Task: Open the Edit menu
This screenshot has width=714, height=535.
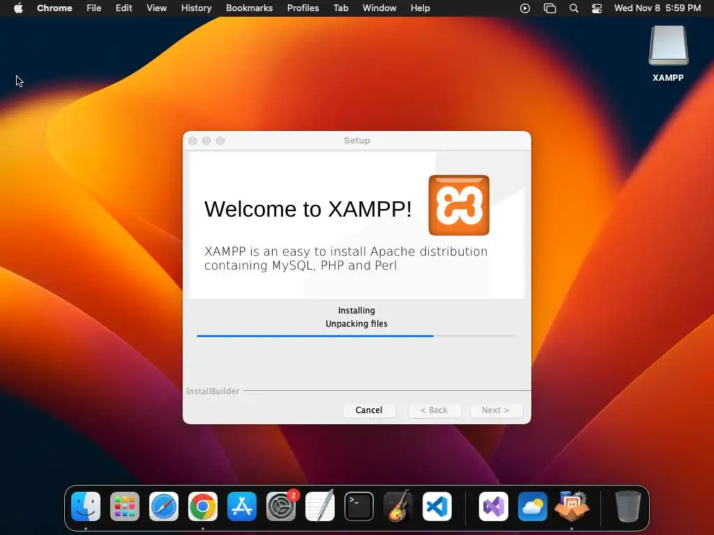Action: coord(123,8)
